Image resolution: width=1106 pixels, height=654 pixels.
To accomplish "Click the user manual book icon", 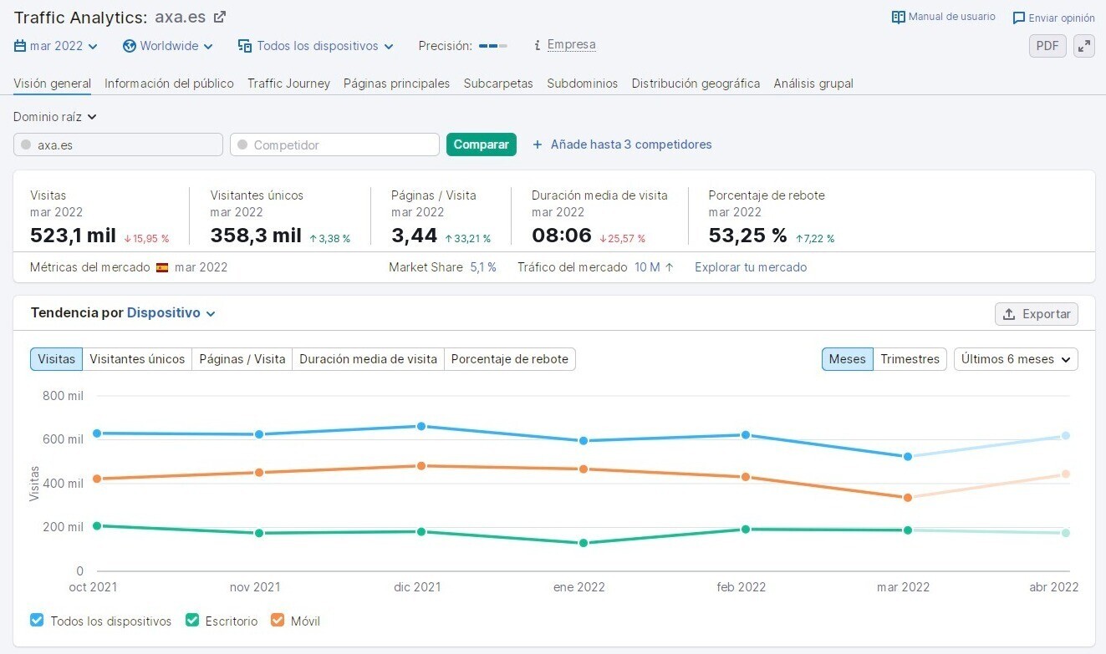I will tap(899, 17).
